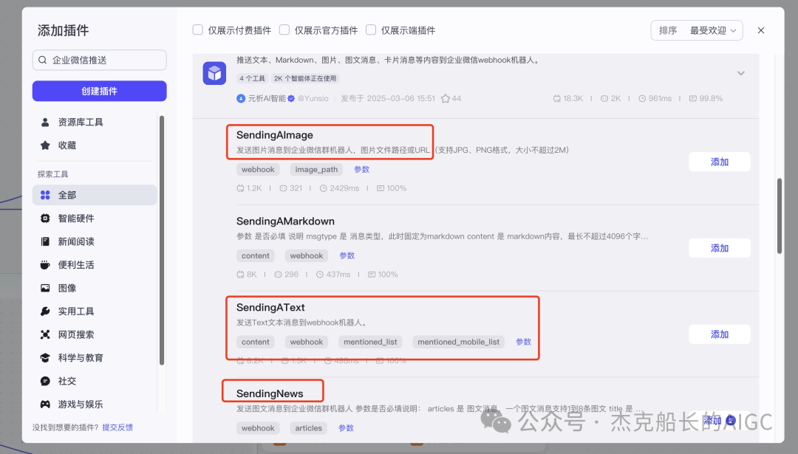Focus the 企业微信推送 search field
Image resolution: width=798 pixels, height=454 pixels.
tap(99, 60)
